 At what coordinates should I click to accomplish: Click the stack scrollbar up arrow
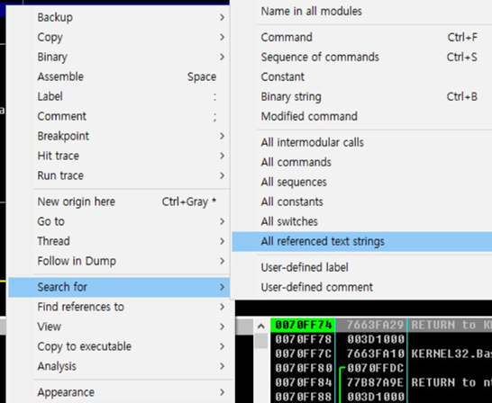click(x=260, y=326)
